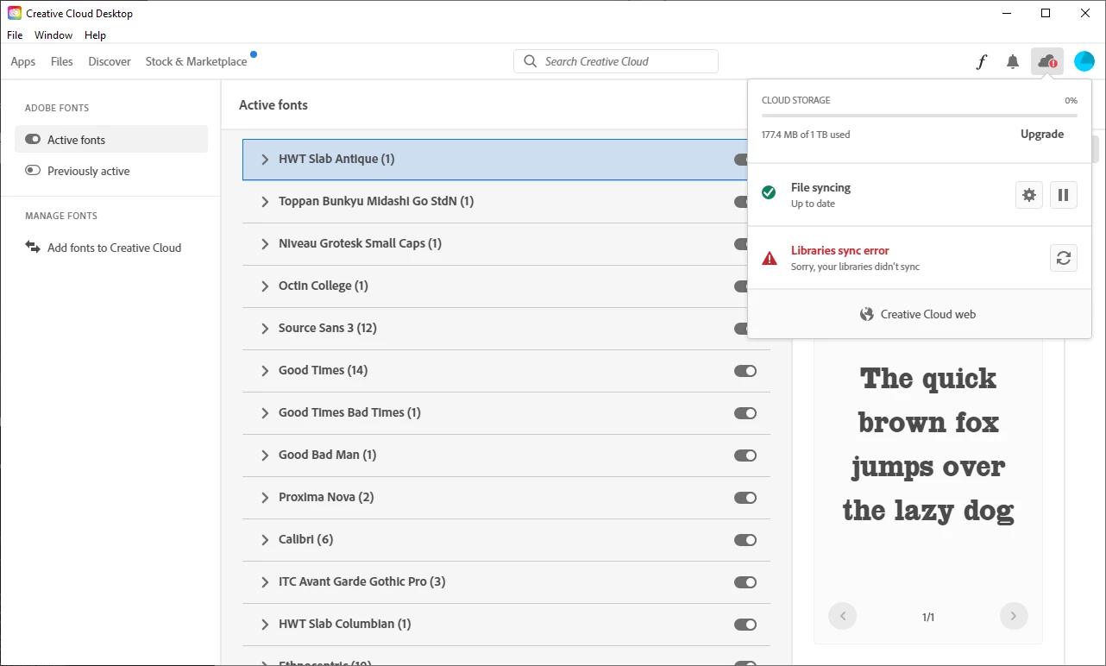Image resolution: width=1106 pixels, height=666 pixels.
Task: Toggle off HWT Slab Columbian
Action: coord(745,625)
